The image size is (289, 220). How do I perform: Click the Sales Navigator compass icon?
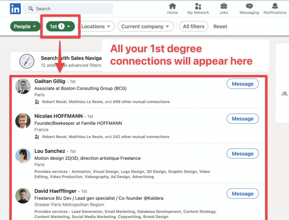[27, 61]
